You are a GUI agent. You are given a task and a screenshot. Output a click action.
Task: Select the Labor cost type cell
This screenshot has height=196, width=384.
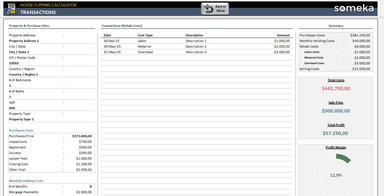pos(142,41)
